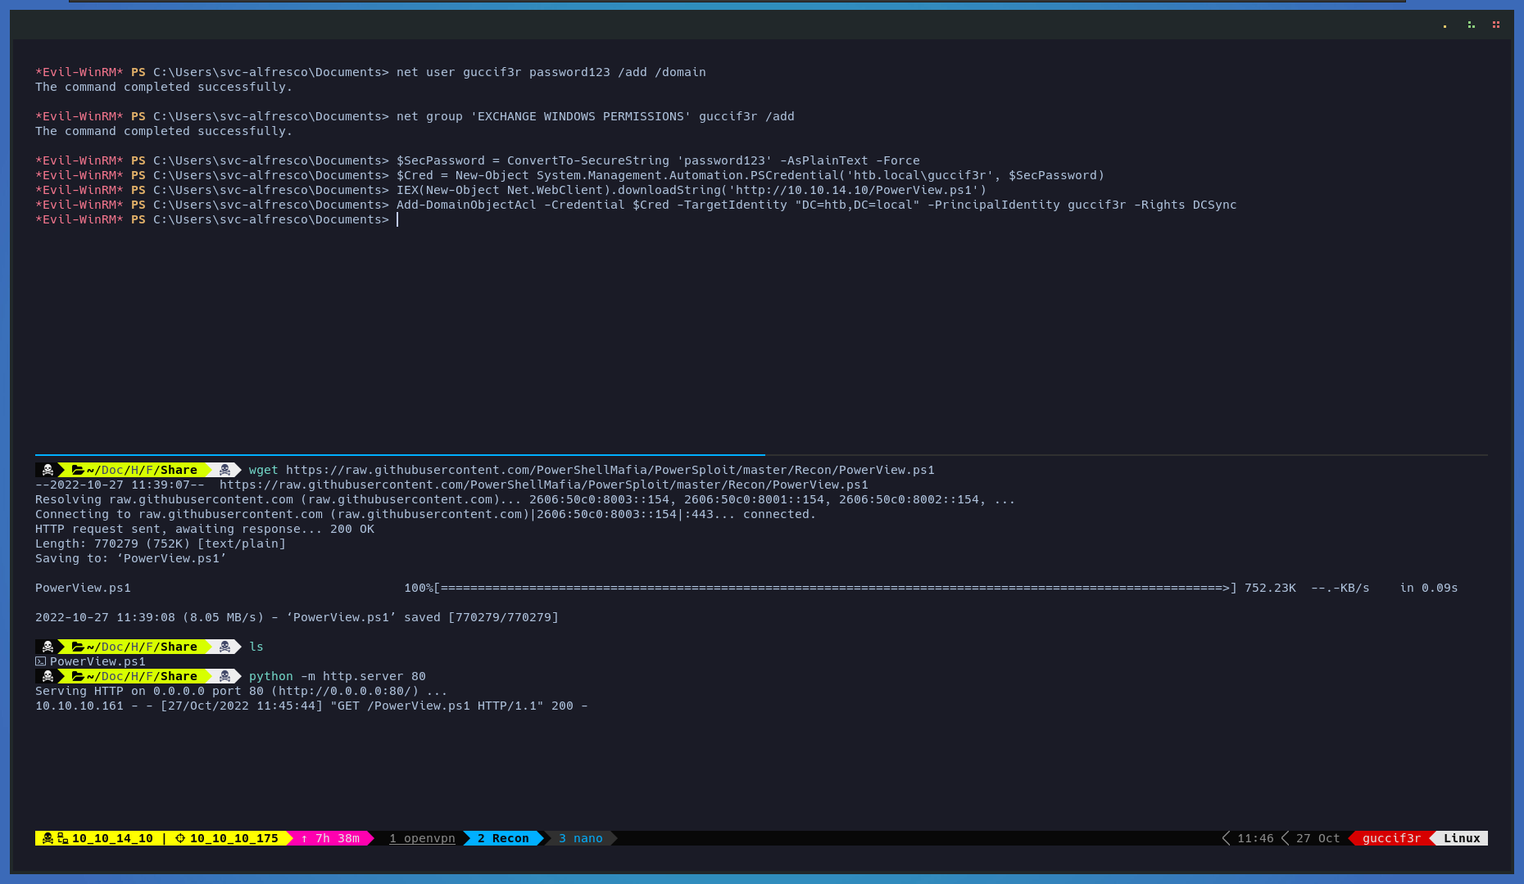Click the first 'The command completed successfully.' line

164,87
